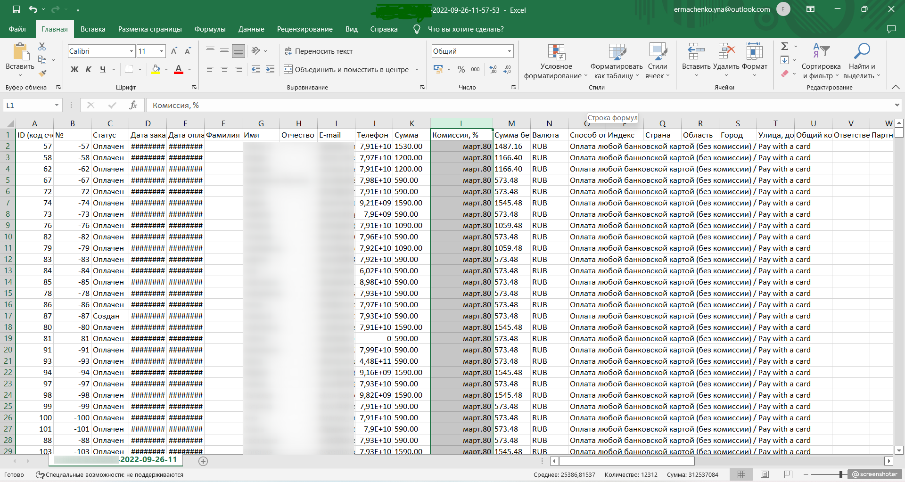
Task: Open the Calibri font name dropdown
Action: (132, 51)
